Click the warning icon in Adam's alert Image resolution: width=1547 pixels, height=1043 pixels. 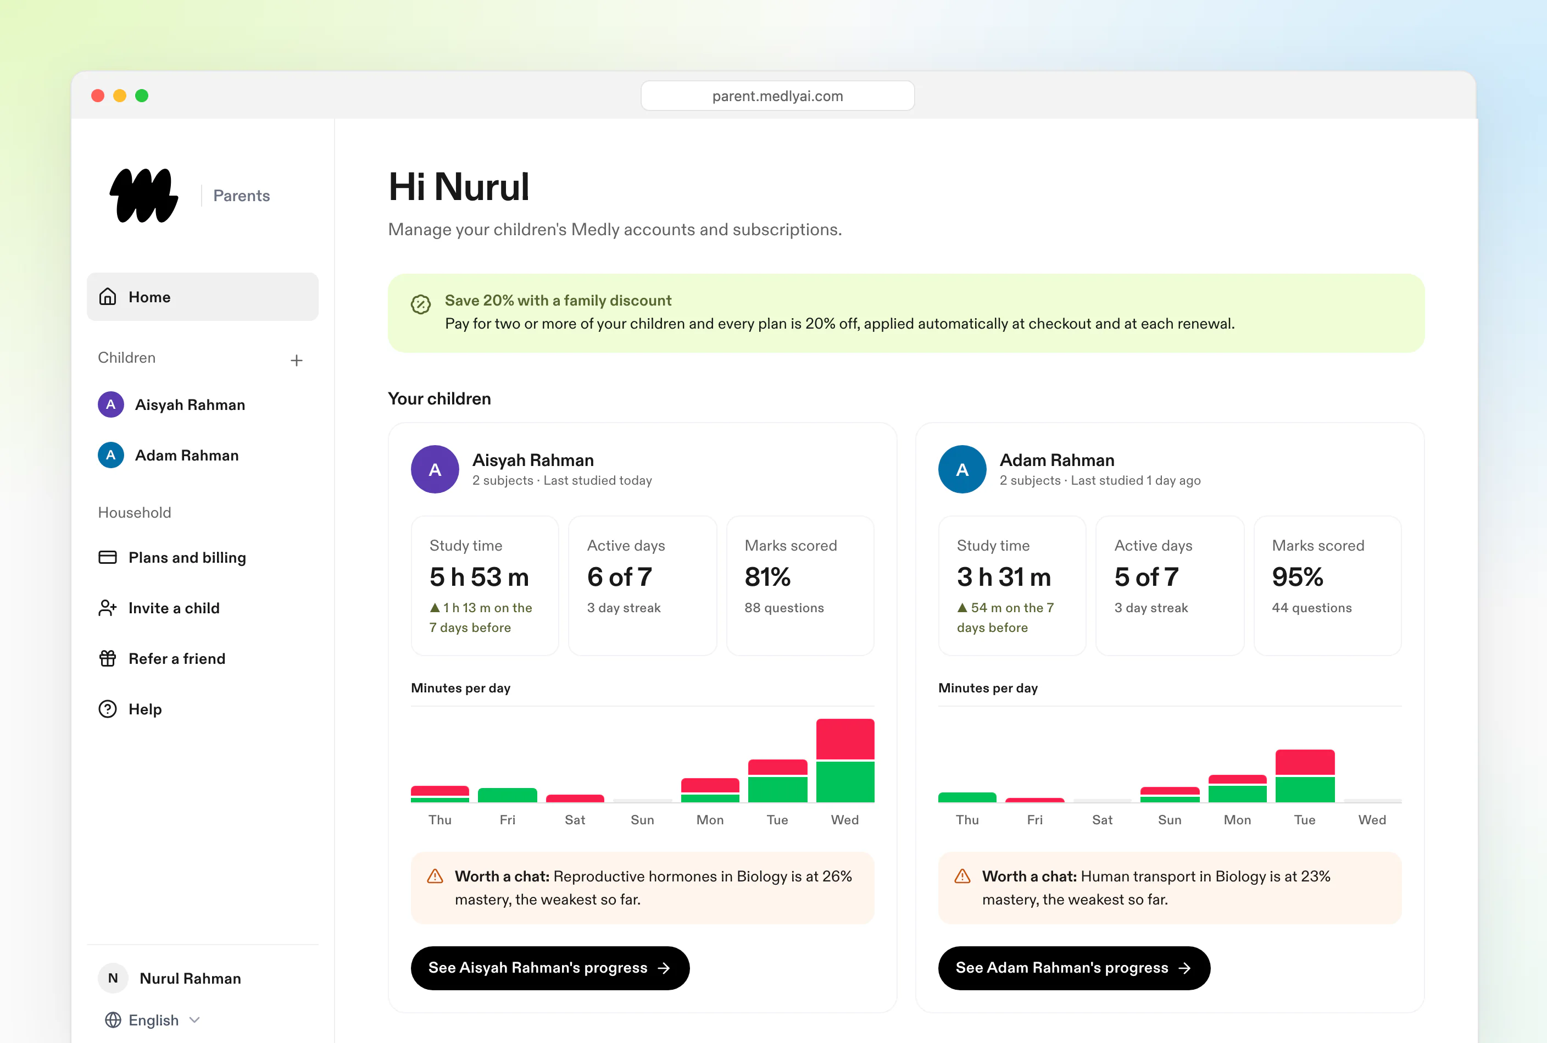click(x=962, y=876)
